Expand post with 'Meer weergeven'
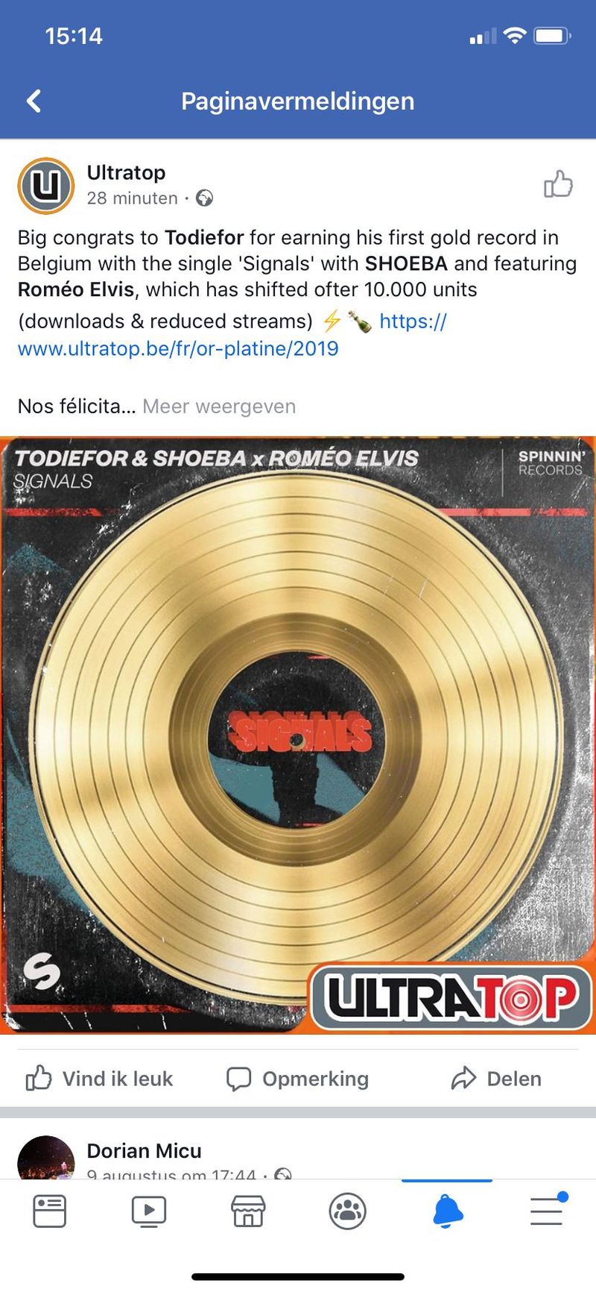This screenshot has width=596, height=1292. [219, 407]
